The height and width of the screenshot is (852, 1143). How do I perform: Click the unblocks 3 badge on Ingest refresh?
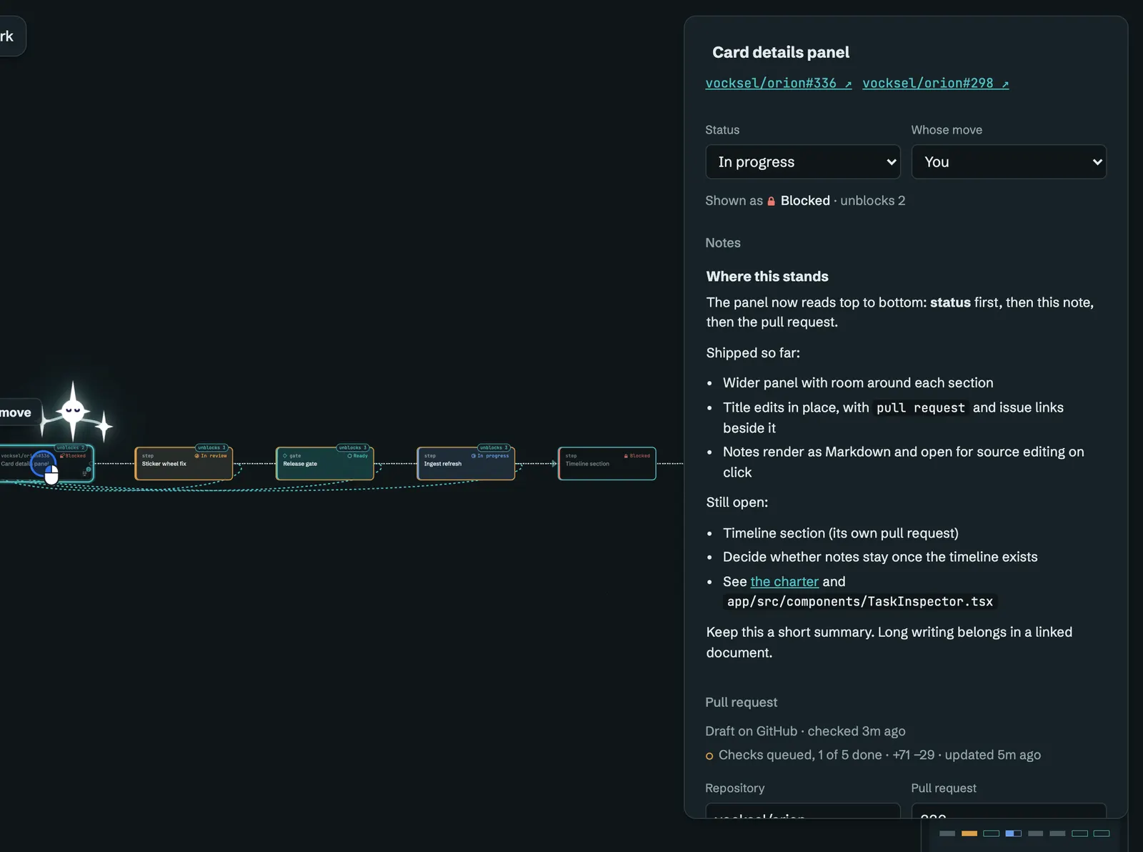[x=494, y=447]
